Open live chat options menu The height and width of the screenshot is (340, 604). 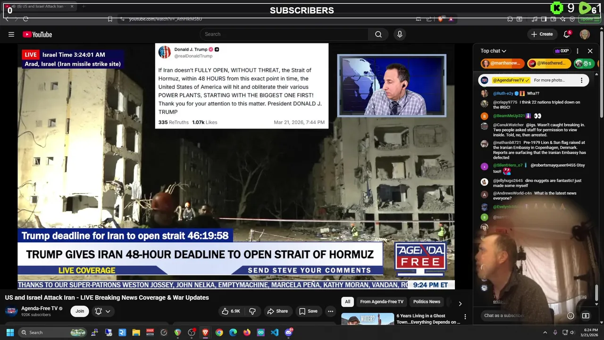click(578, 51)
